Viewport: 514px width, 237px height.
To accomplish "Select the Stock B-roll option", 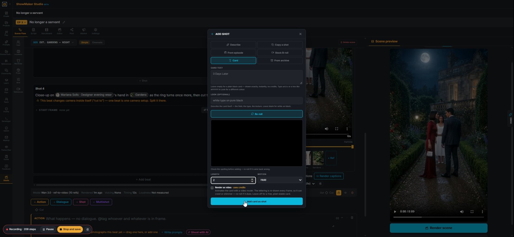I will pos(280,53).
